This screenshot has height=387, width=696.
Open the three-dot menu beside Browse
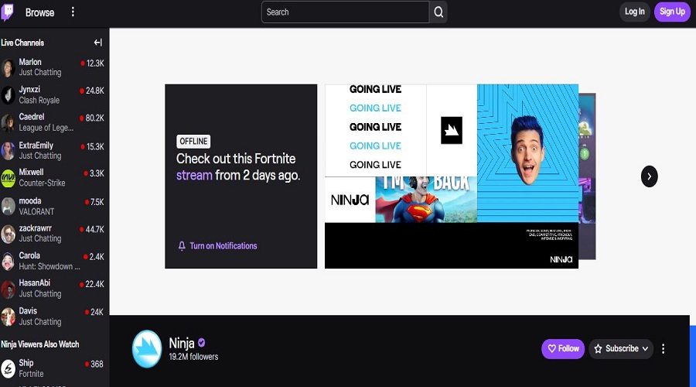(x=73, y=12)
